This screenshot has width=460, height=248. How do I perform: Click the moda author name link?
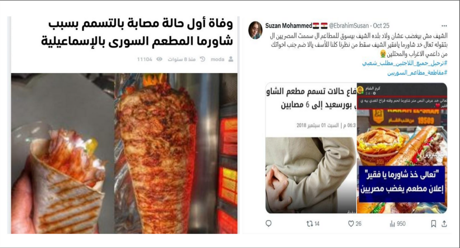217,59
